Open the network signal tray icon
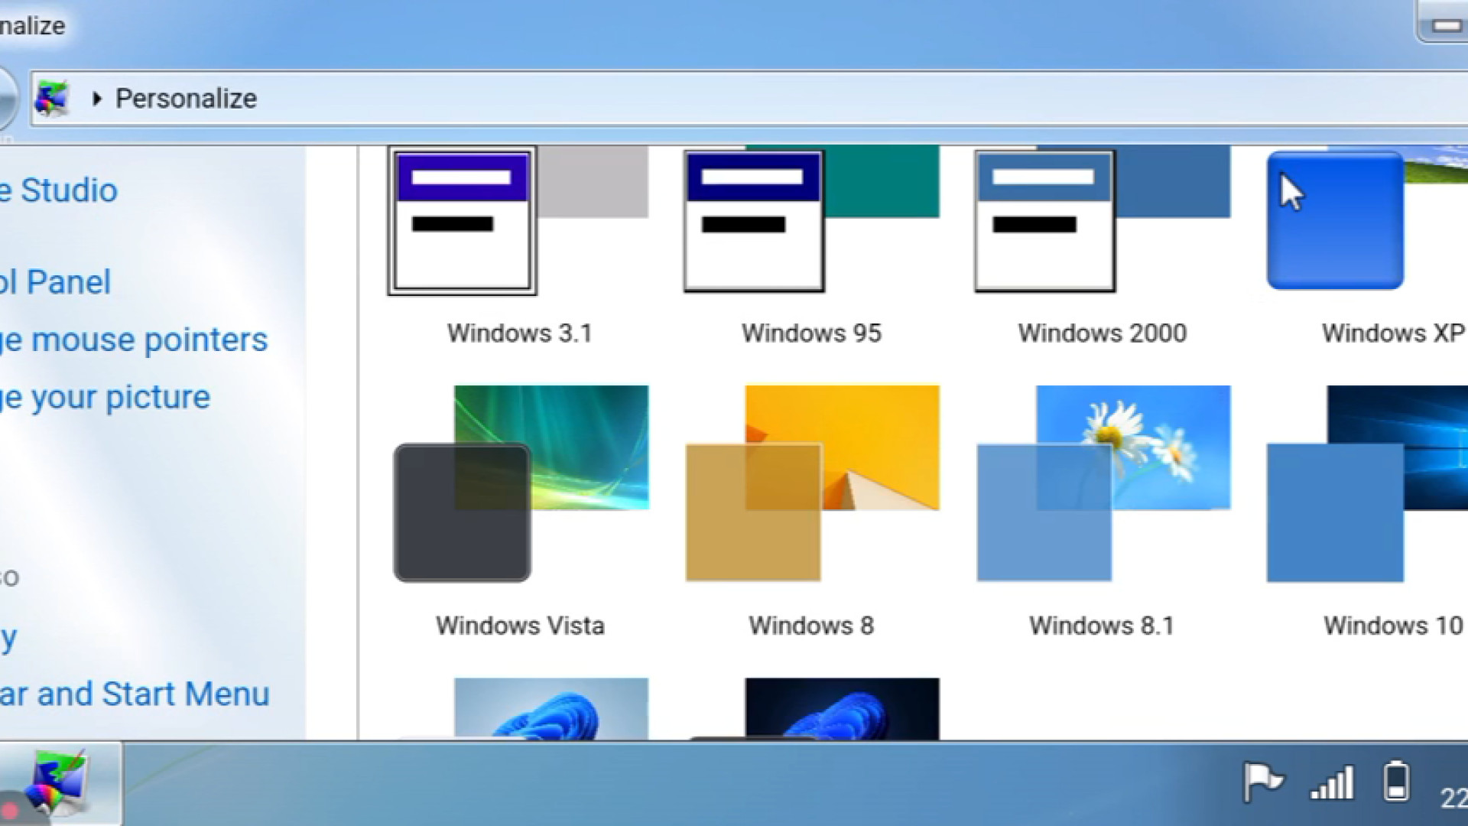This screenshot has width=1468, height=826. (x=1332, y=782)
